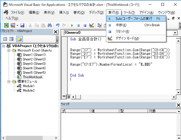Close the ウォッチ watch window
The width and height of the screenshot is (181, 140).
(x=178, y=105)
